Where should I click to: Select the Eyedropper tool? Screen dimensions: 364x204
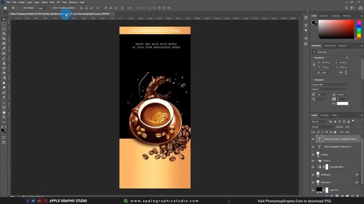pyautogui.click(x=4, y=48)
